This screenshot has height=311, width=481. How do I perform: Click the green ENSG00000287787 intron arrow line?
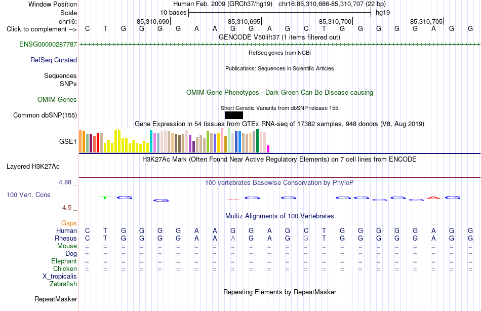(280, 45)
